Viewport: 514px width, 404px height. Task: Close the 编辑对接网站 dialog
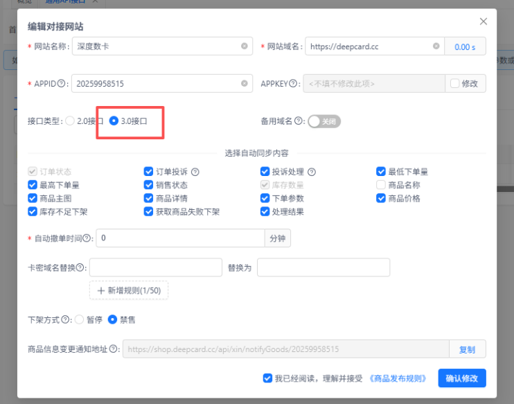pyautogui.click(x=484, y=21)
